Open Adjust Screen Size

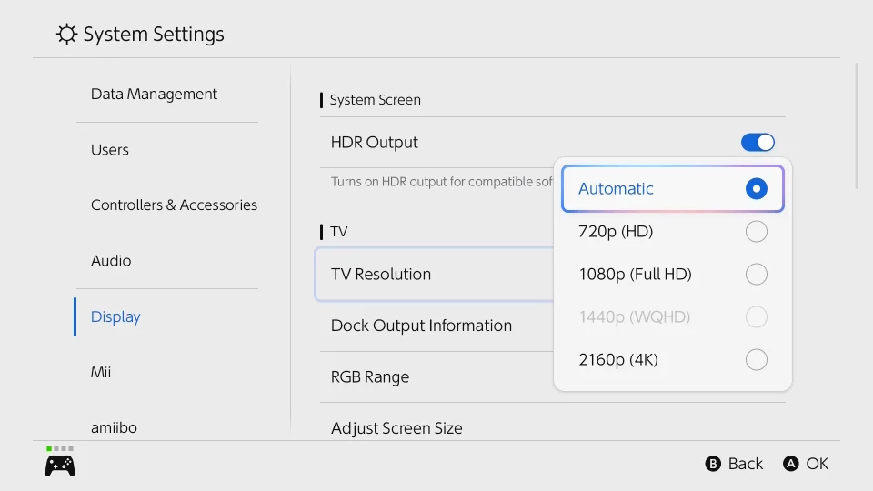396,428
